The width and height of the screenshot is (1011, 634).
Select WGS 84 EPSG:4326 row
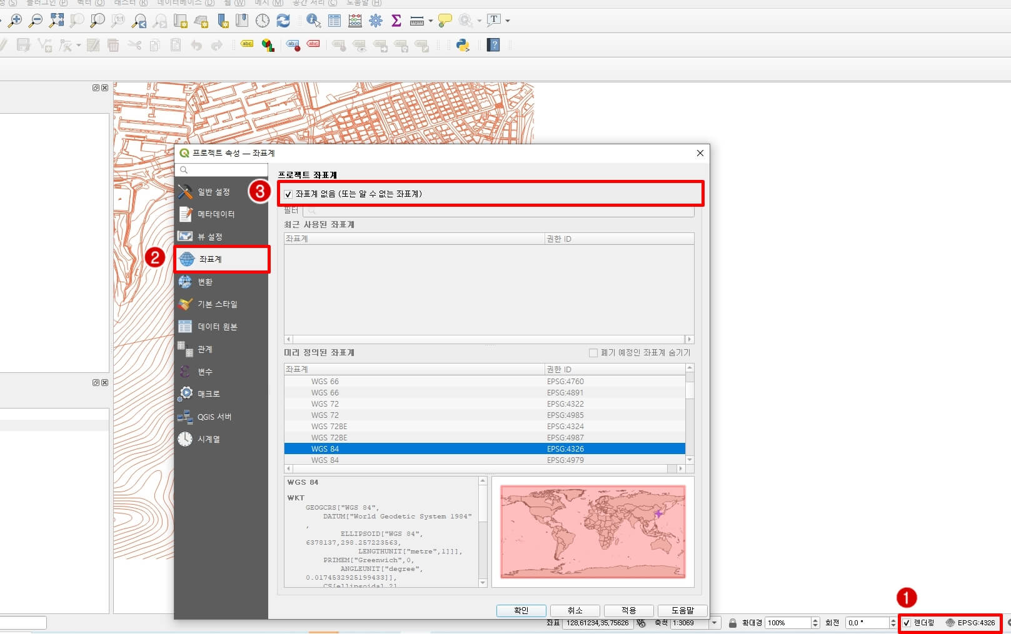point(485,449)
